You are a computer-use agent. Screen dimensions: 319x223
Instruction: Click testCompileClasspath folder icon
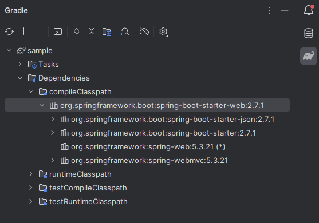(43, 188)
